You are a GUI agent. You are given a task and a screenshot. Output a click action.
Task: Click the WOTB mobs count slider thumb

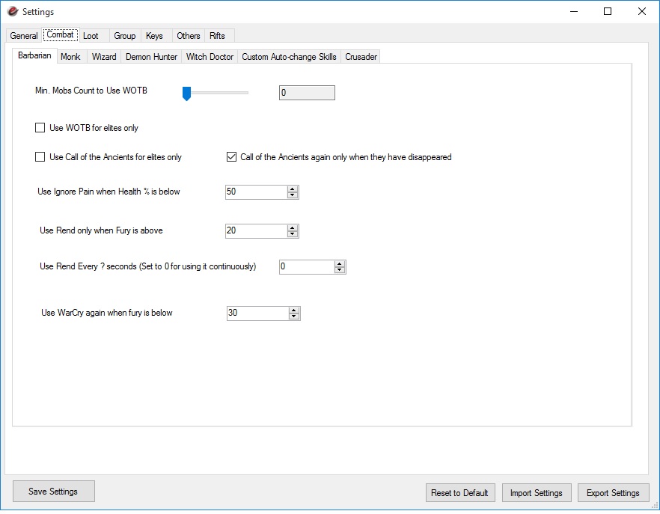[186, 94]
